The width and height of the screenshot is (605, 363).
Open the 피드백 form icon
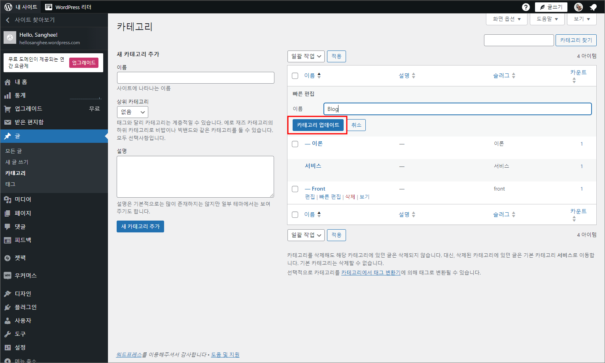coord(8,240)
